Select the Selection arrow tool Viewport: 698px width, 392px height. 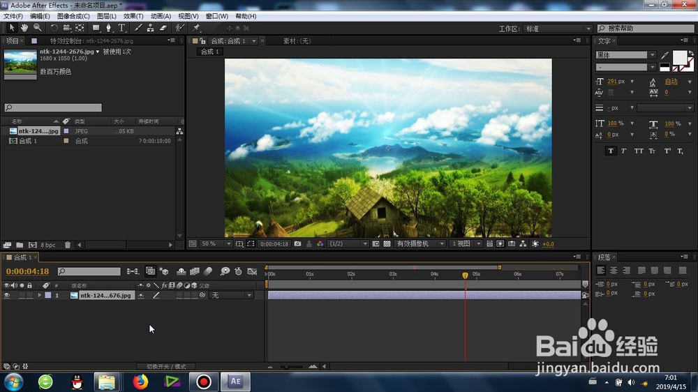(x=12, y=28)
